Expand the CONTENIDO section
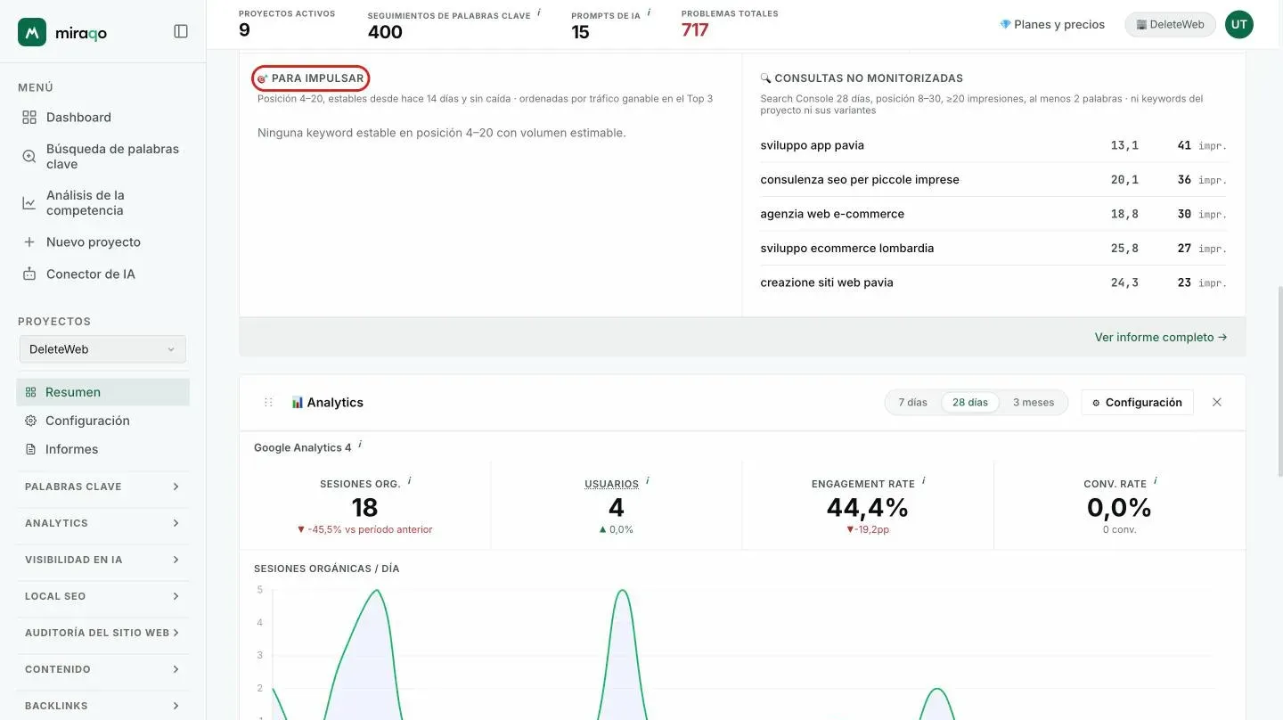The image size is (1283, 720). (102, 669)
